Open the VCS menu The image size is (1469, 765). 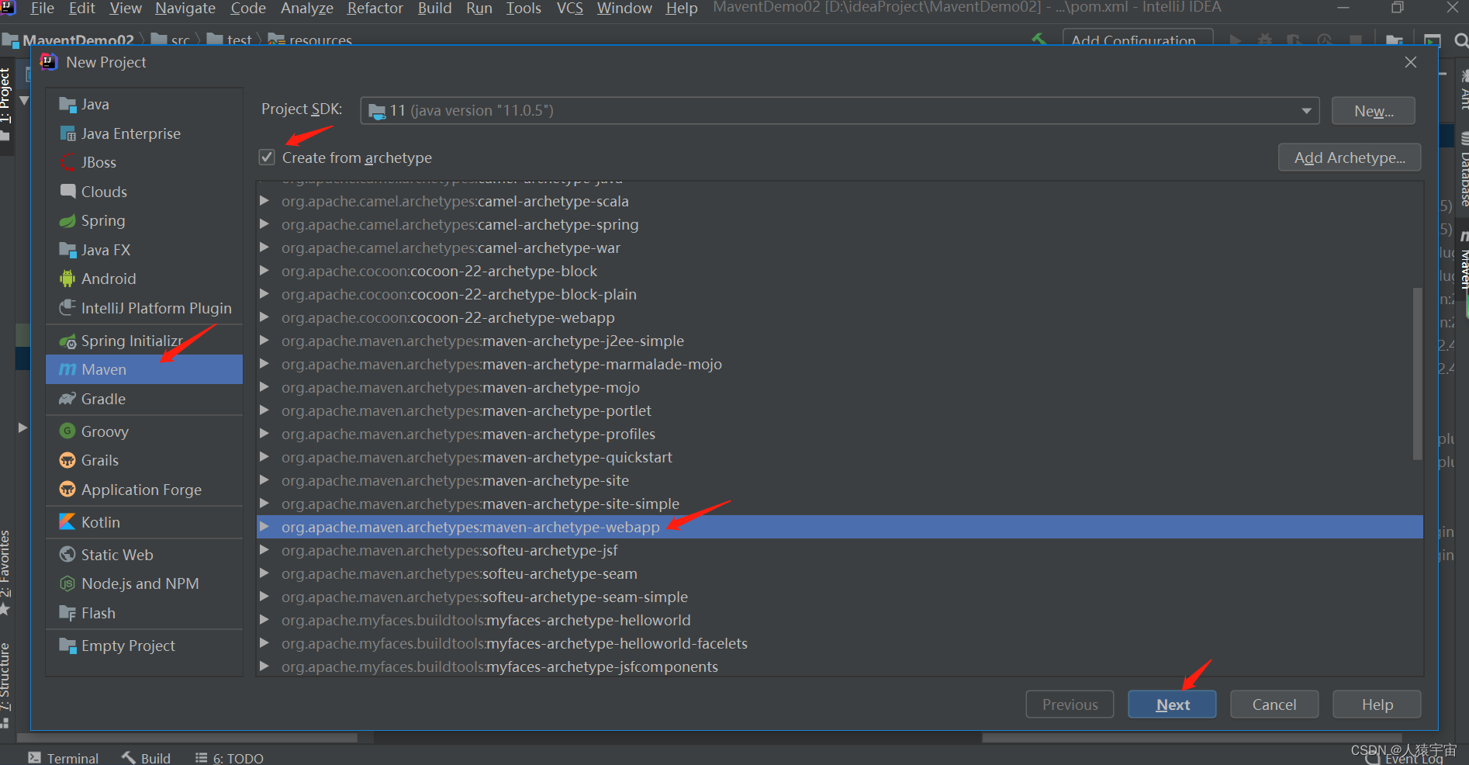tap(570, 9)
